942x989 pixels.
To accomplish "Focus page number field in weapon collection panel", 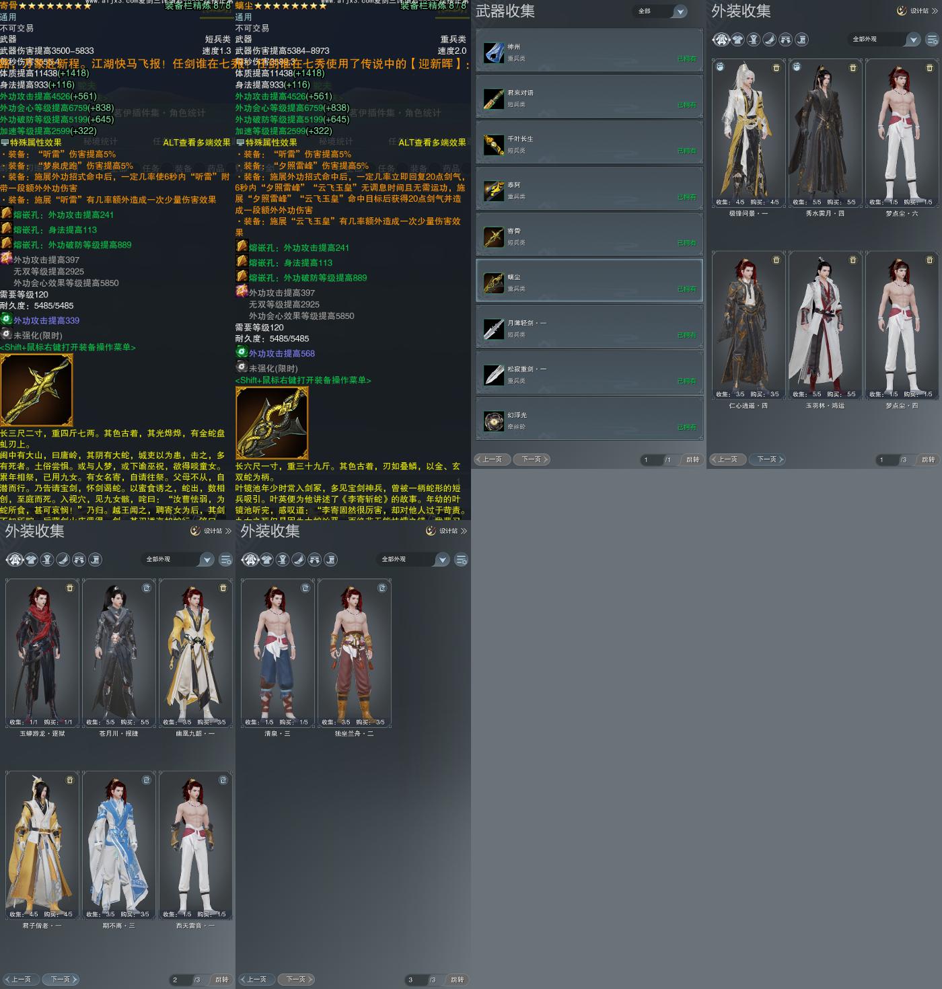I will (x=651, y=460).
